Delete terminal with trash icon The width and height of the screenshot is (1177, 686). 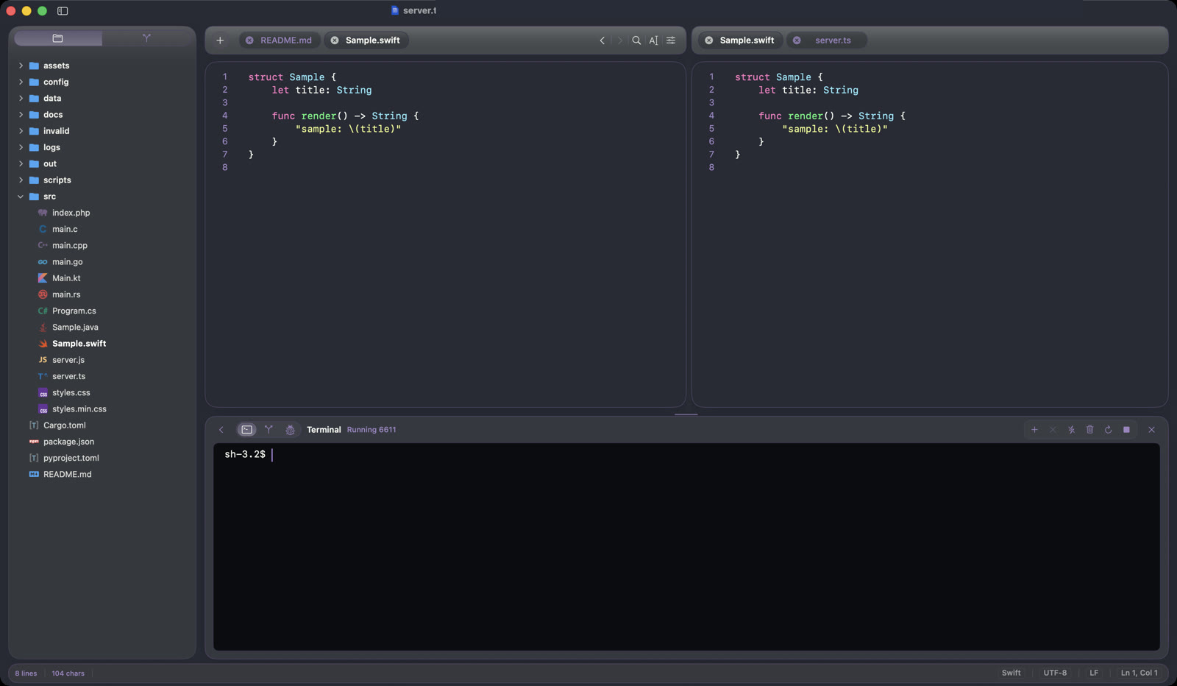pos(1090,430)
